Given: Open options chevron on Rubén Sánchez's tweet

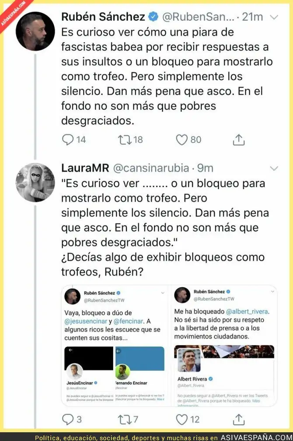Looking at the screenshot, I should point(274,18).
